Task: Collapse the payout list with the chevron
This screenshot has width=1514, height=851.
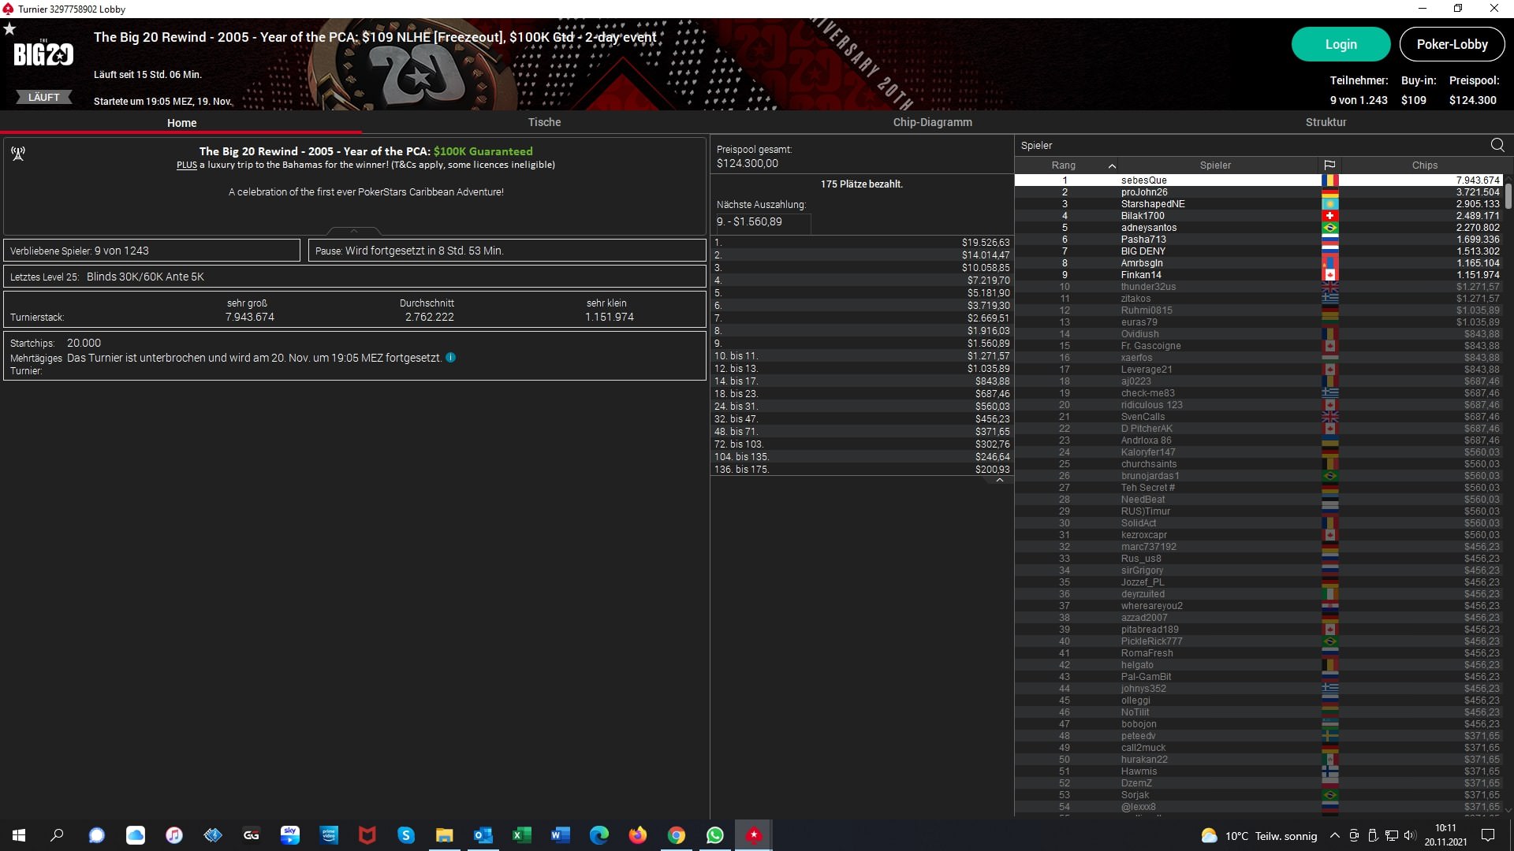Action: [x=1000, y=480]
